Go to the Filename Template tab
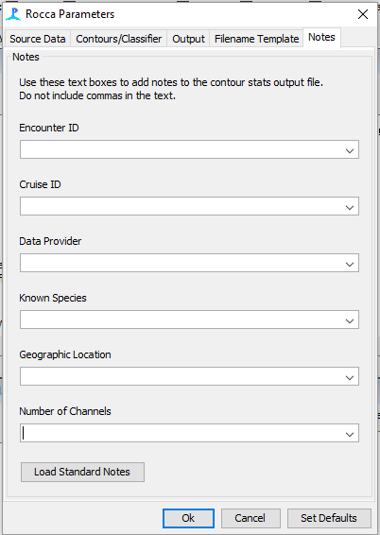The height and width of the screenshot is (535, 380). pyautogui.click(x=256, y=39)
